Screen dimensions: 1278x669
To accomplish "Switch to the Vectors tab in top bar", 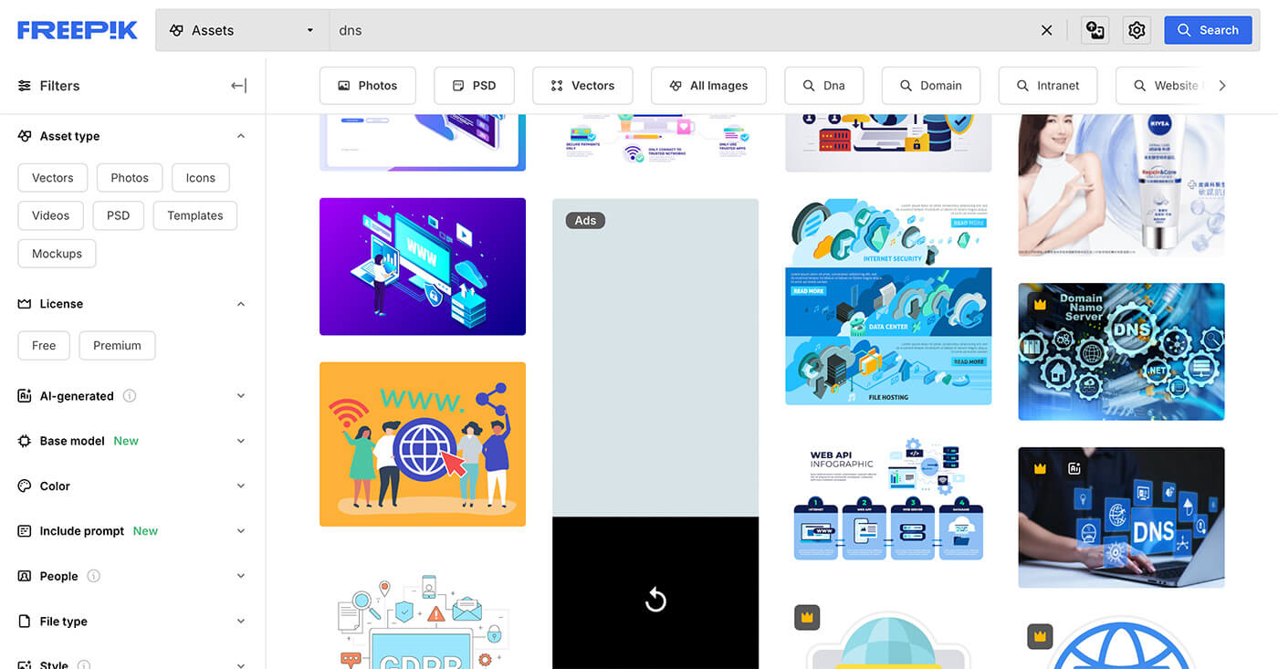I will click(582, 86).
